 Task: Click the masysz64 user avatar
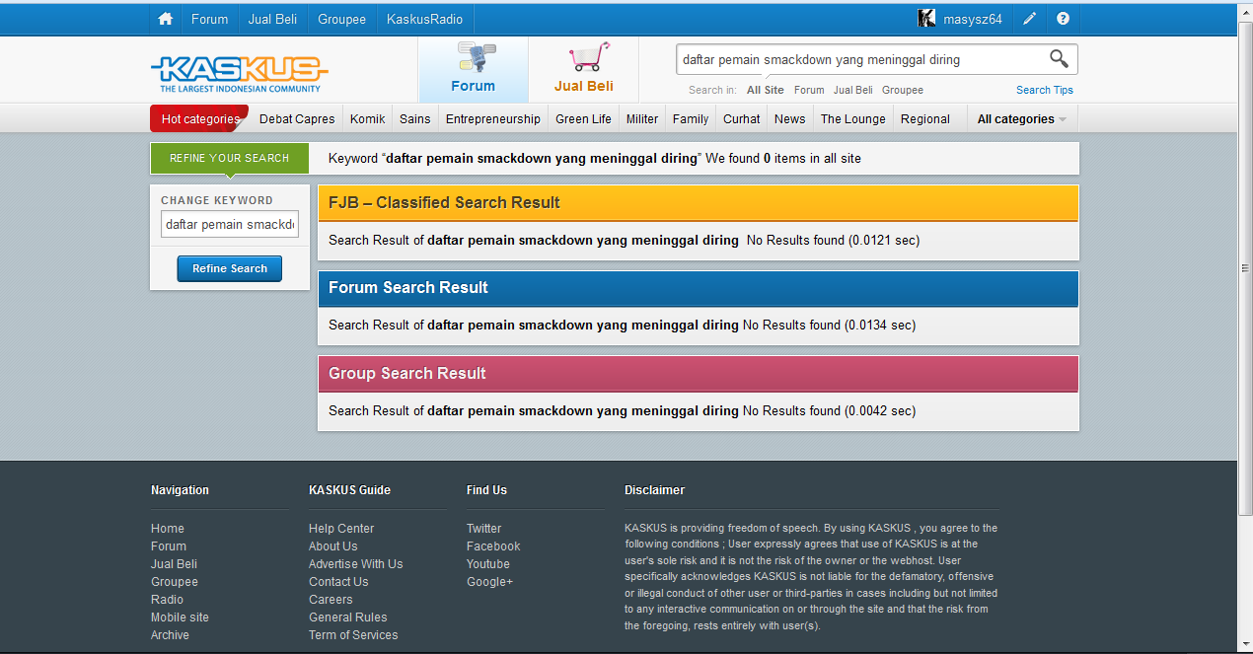[x=926, y=19]
